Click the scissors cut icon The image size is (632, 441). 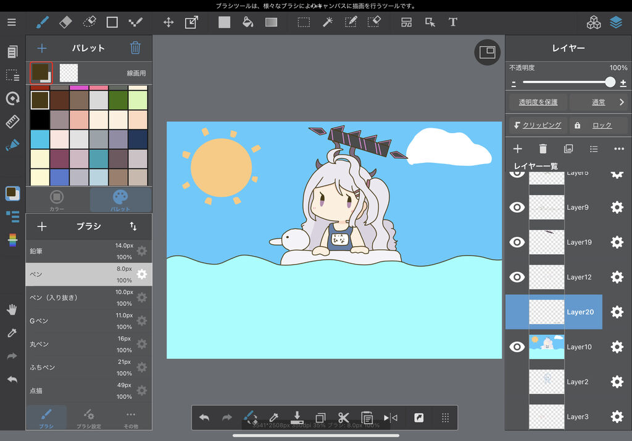point(344,418)
